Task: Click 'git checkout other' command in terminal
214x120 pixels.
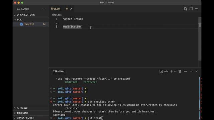Action: [x=101, y=102]
